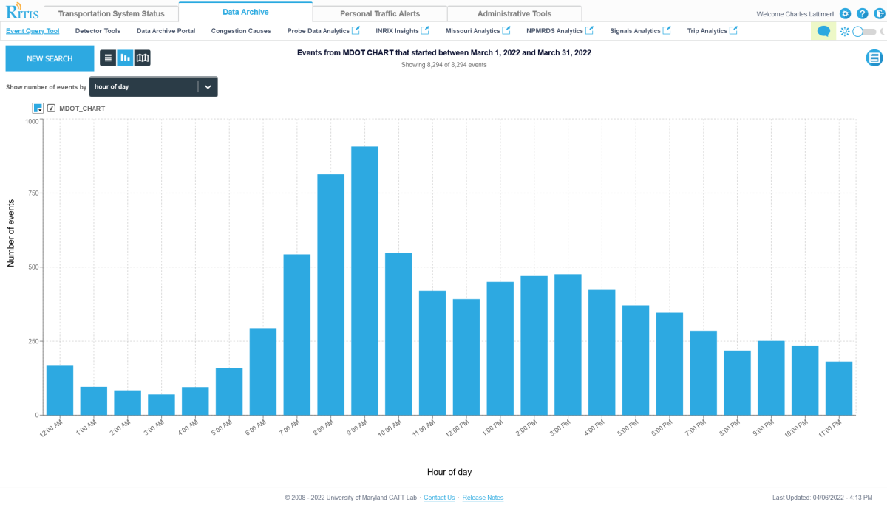Open the help question mark icon
The height and width of the screenshot is (508, 887).
point(862,13)
